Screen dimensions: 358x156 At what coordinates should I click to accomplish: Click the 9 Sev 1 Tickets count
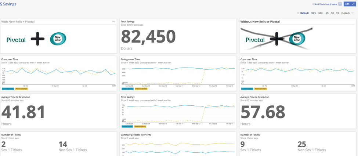[x=243, y=144]
